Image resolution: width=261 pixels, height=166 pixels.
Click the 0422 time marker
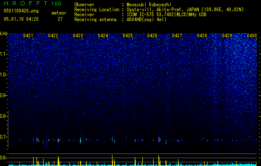(x=53, y=36)
